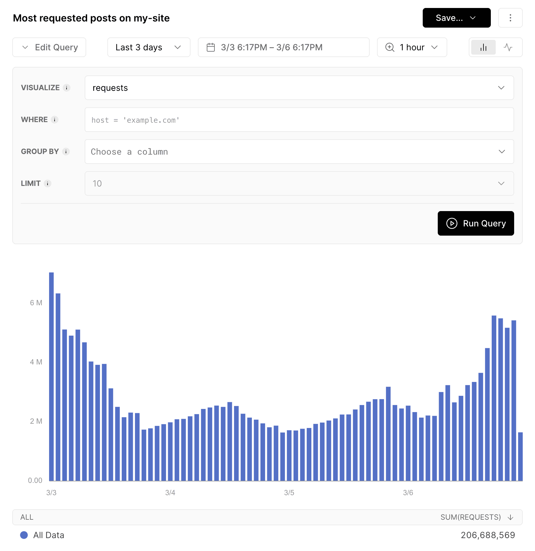
Task: Switch to bar chart view
Action: click(x=483, y=47)
